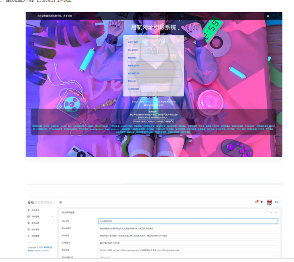Open the 娱乐游戏区 link in the list

[x=133, y=50]
